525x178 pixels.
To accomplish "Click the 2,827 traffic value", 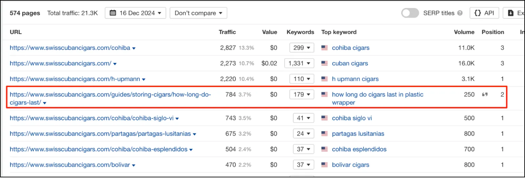I will click(228, 48).
